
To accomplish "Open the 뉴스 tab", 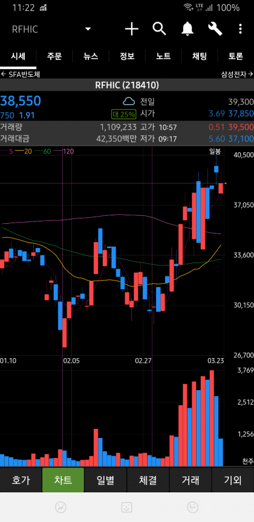I will 91,56.
